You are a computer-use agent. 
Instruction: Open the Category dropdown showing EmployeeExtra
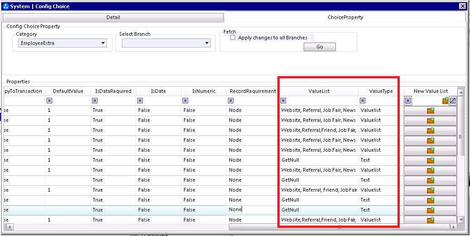[x=63, y=43]
